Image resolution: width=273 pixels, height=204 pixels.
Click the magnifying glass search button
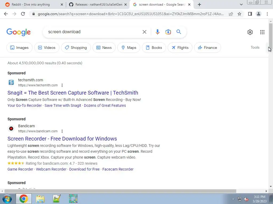coord(179,32)
